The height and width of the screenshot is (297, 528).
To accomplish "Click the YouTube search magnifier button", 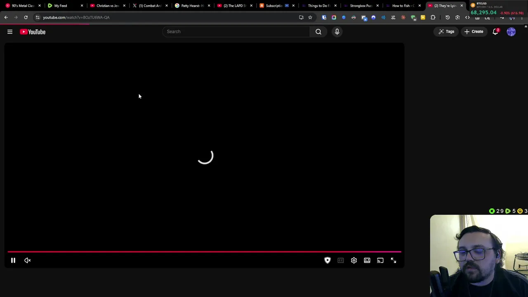I will [318, 31].
